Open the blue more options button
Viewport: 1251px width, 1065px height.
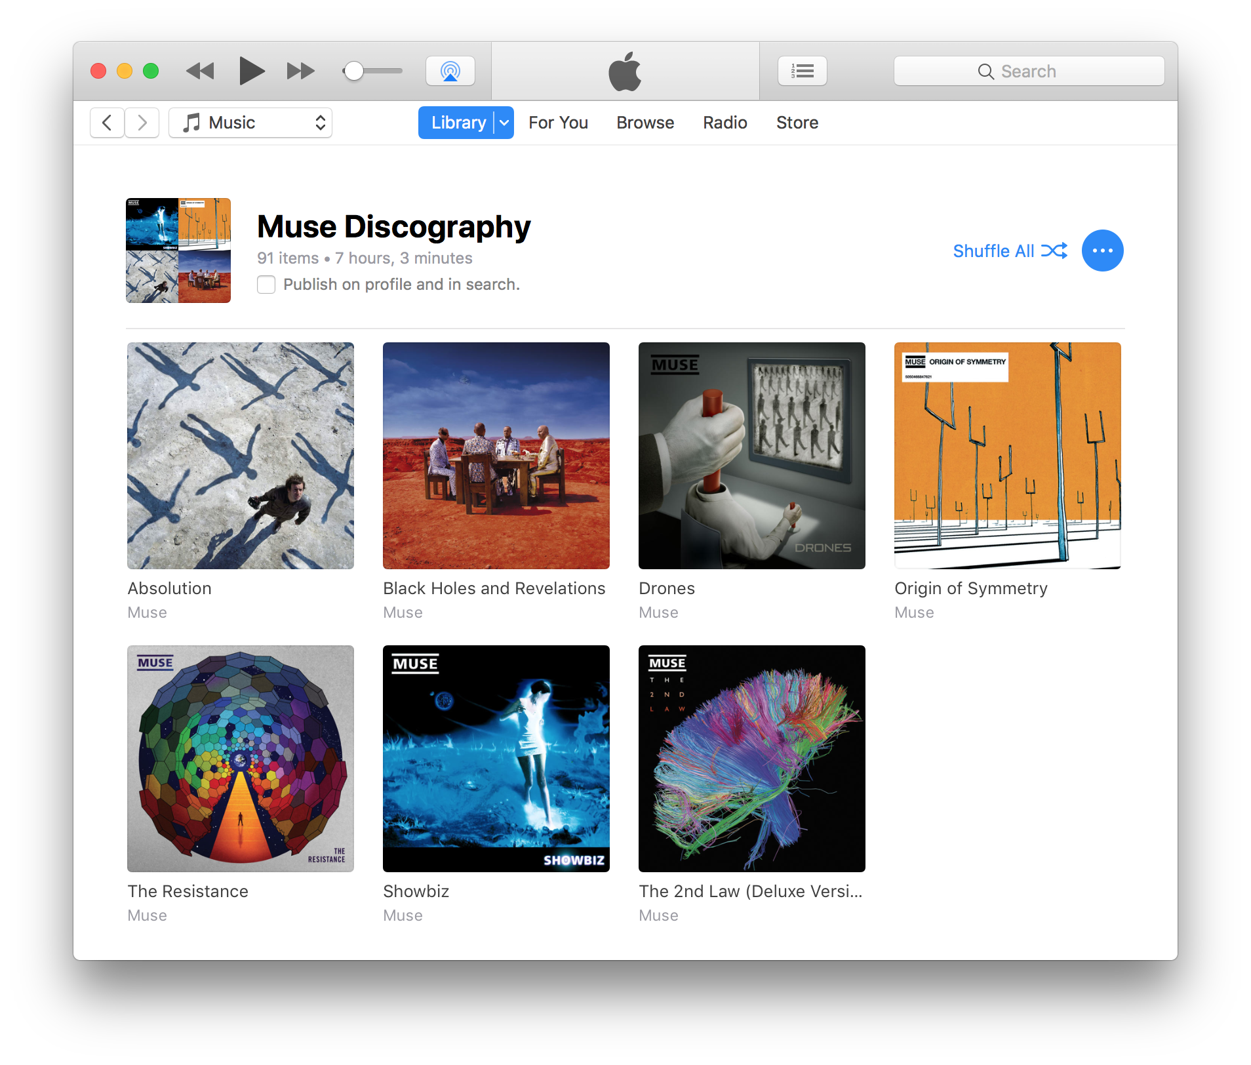[1102, 251]
